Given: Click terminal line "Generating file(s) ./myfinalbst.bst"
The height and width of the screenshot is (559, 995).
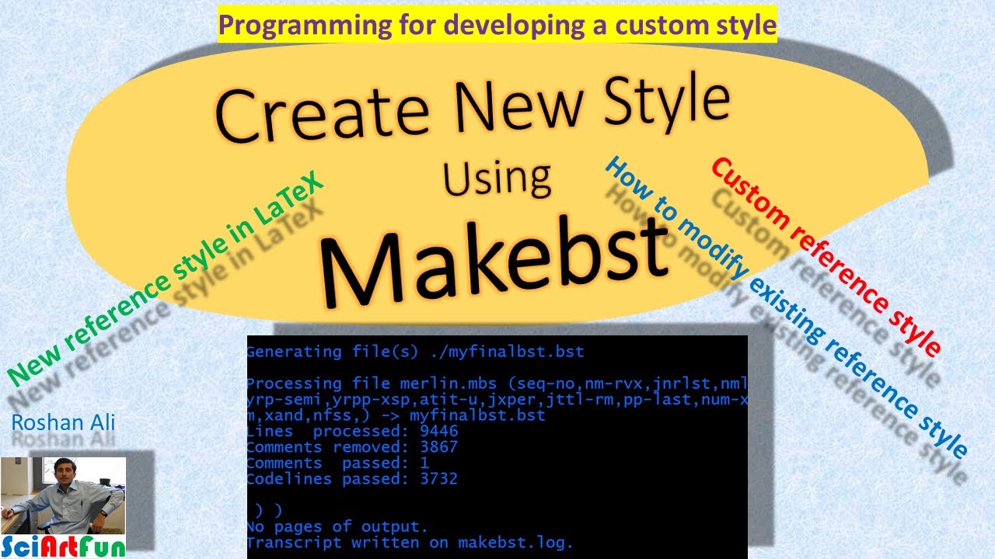Looking at the screenshot, I should coord(415,352).
